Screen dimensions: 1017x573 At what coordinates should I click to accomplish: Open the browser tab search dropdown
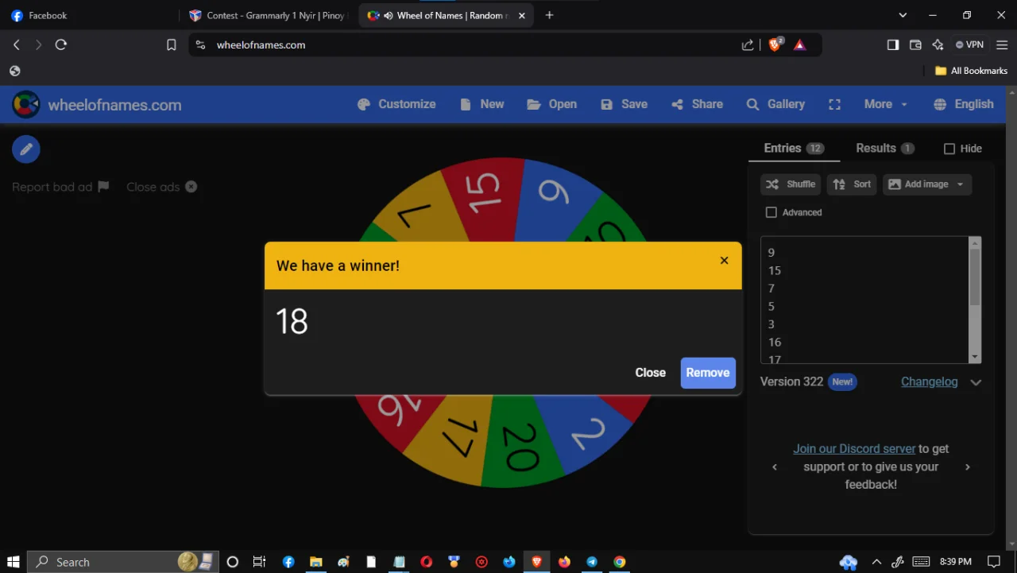[x=903, y=15]
